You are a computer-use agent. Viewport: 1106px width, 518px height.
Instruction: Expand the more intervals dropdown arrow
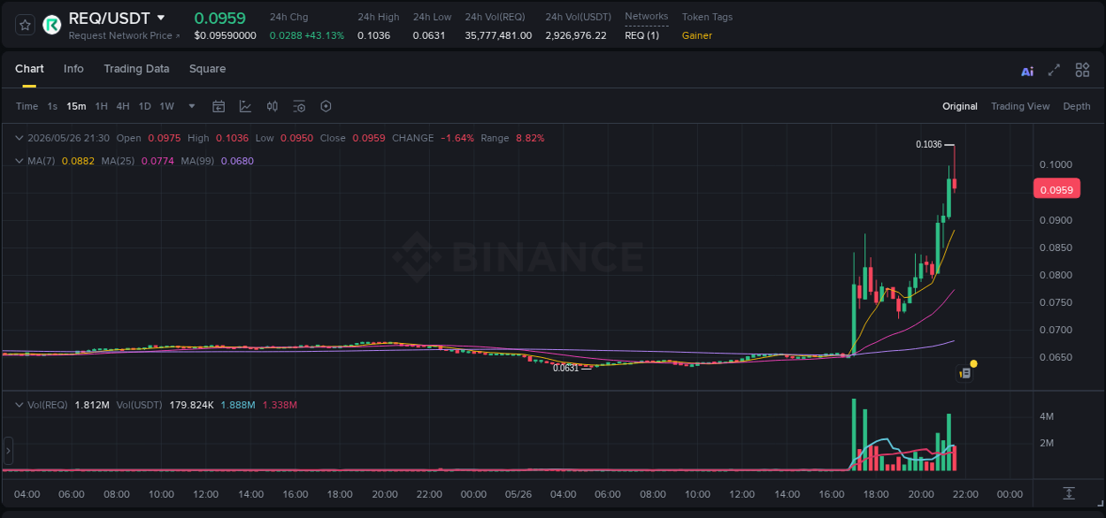click(192, 106)
